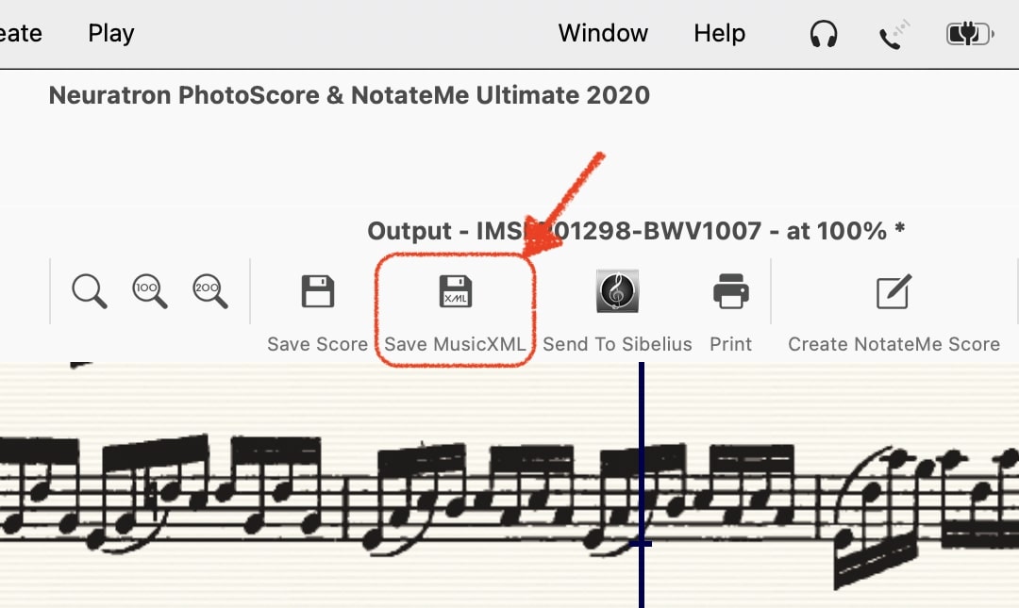The width and height of the screenshot is (1019, 608).
Task: Click the Output BWV1007 window title
Action: tap(635, 231)
